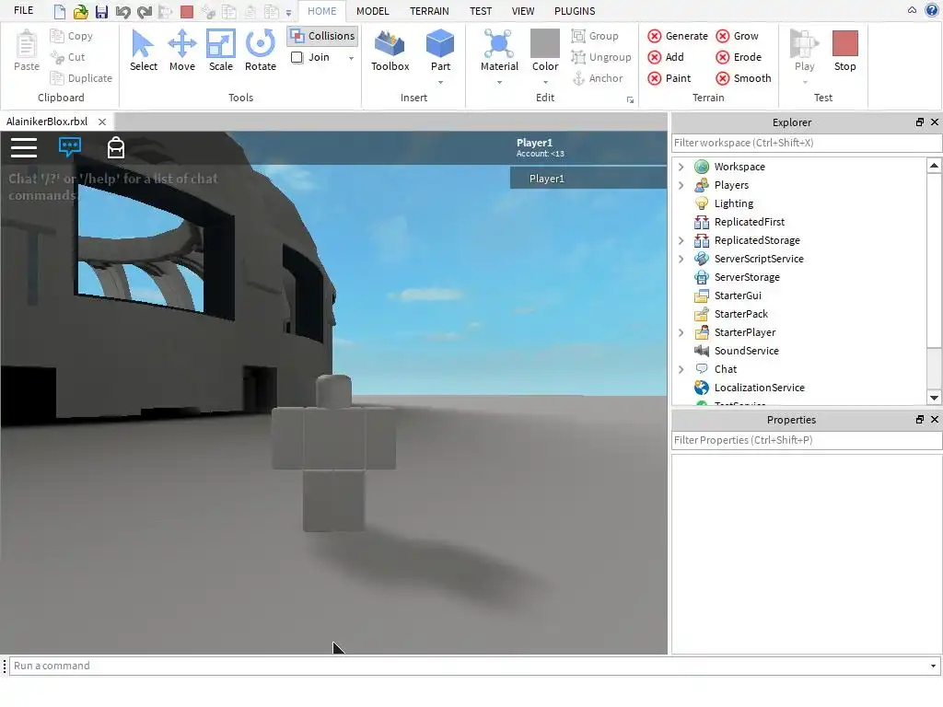Open the Material picker

point(499,51)
